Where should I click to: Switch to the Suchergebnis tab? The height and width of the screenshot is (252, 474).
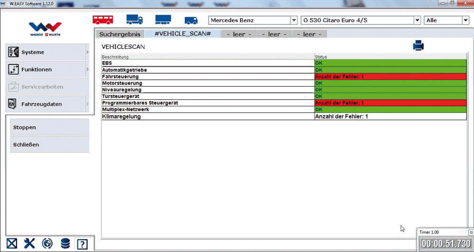tap(119, 35)
